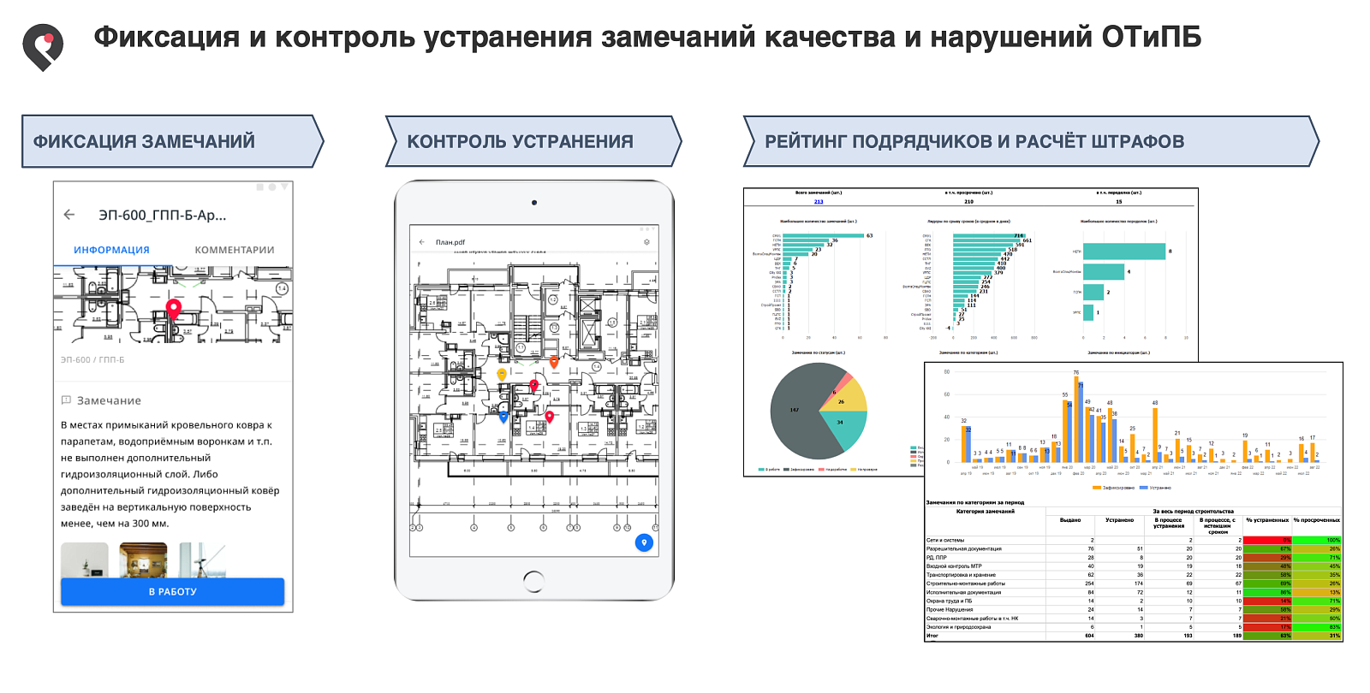The width and height of the screenshot is (1370, 693).
Task: Tap the back arrow beside ЭП-600_ГПП-Б-Ар title
Action: click(69, 215)
